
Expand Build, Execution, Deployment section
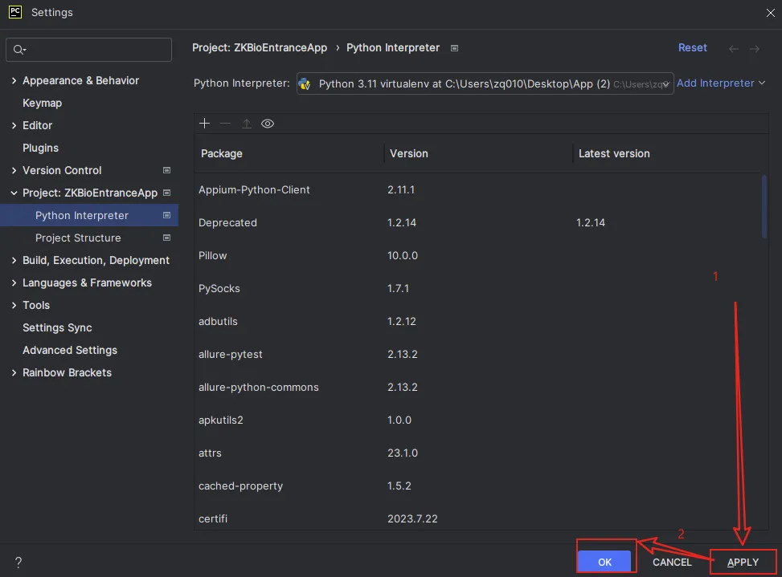click(14, 261)
